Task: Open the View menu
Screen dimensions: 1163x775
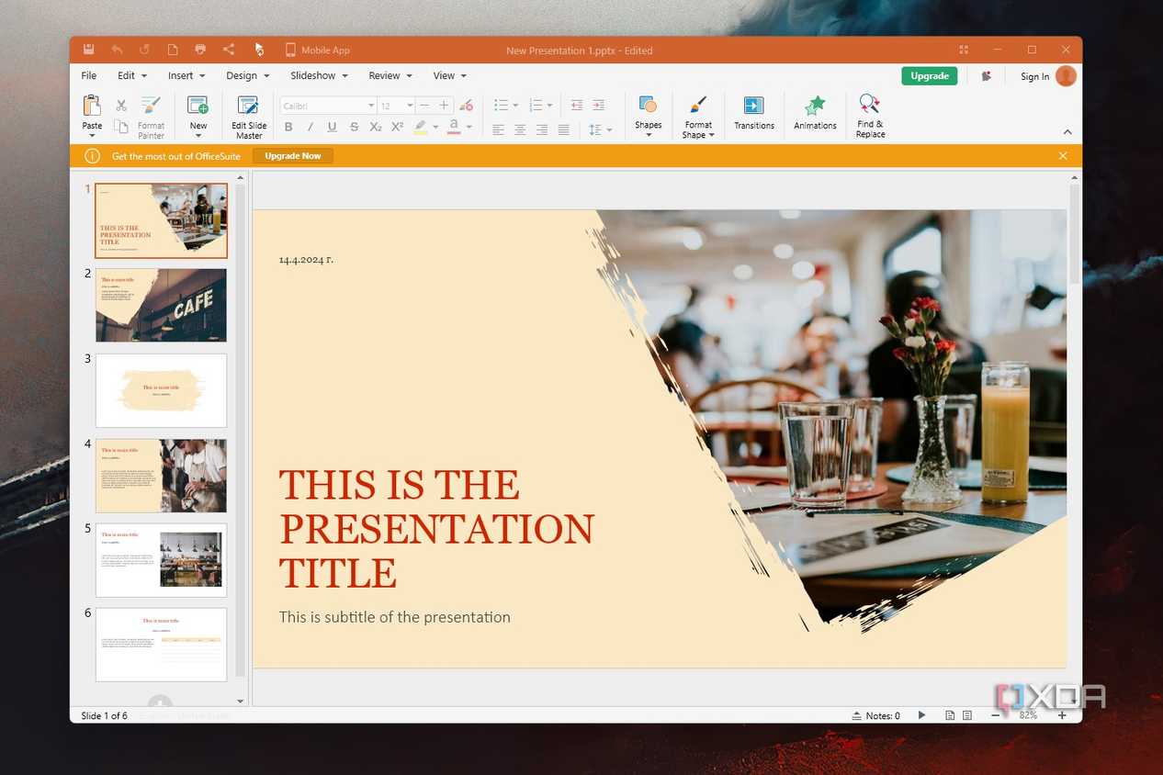Action: pyautogui.click(x=450, y=75)
